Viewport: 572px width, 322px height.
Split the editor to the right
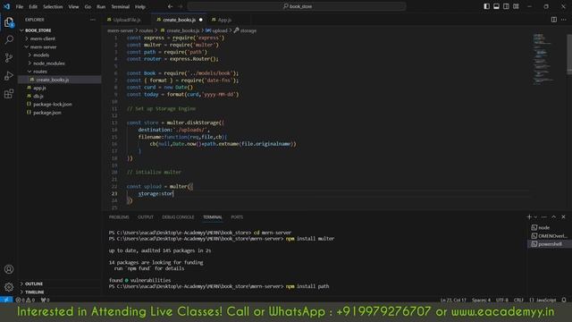click(x=554, y=20)
